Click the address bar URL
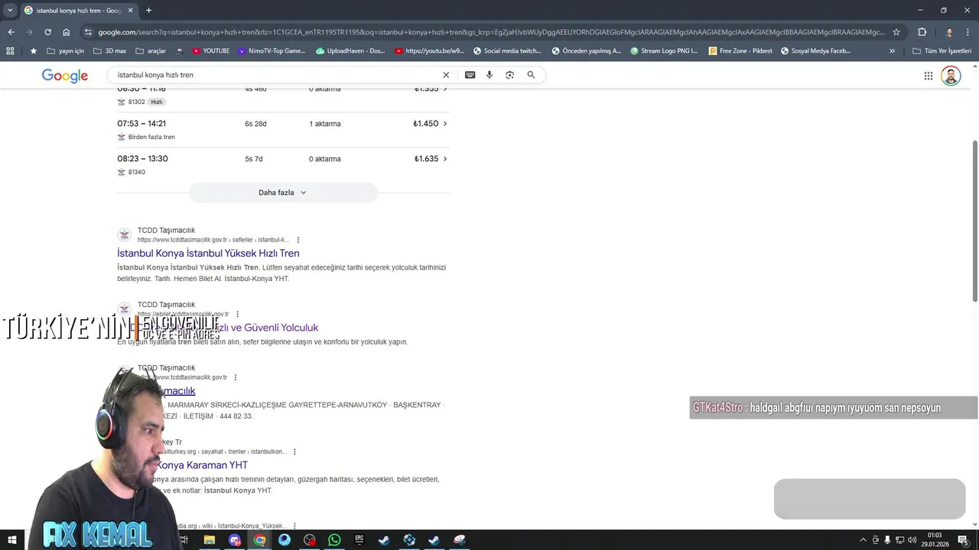 (x=491, y=32)
